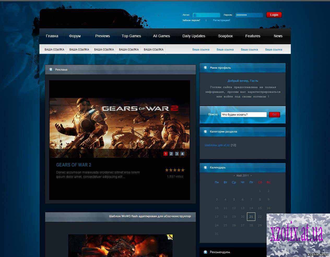Select day 14 in the calendar
The image size is (330, 257).
(251, 208)
